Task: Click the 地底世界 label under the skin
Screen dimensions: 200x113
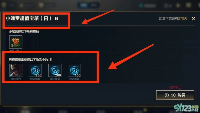Action: [16, 79]
